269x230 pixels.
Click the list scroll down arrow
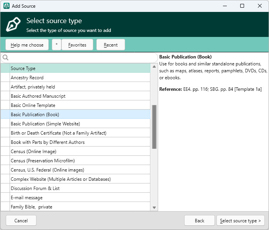point(154,207)
